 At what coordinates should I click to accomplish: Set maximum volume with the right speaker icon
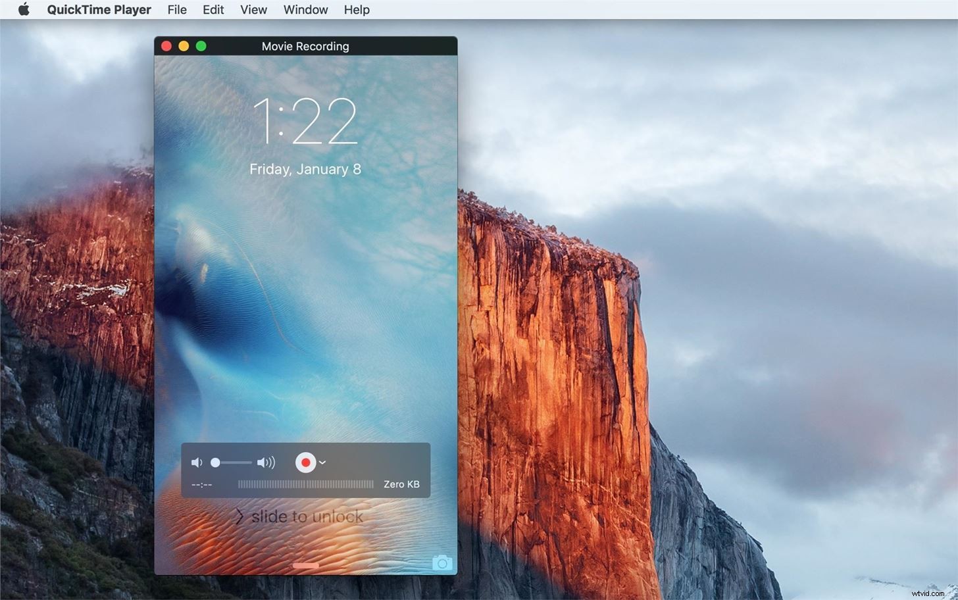point(266,462)
